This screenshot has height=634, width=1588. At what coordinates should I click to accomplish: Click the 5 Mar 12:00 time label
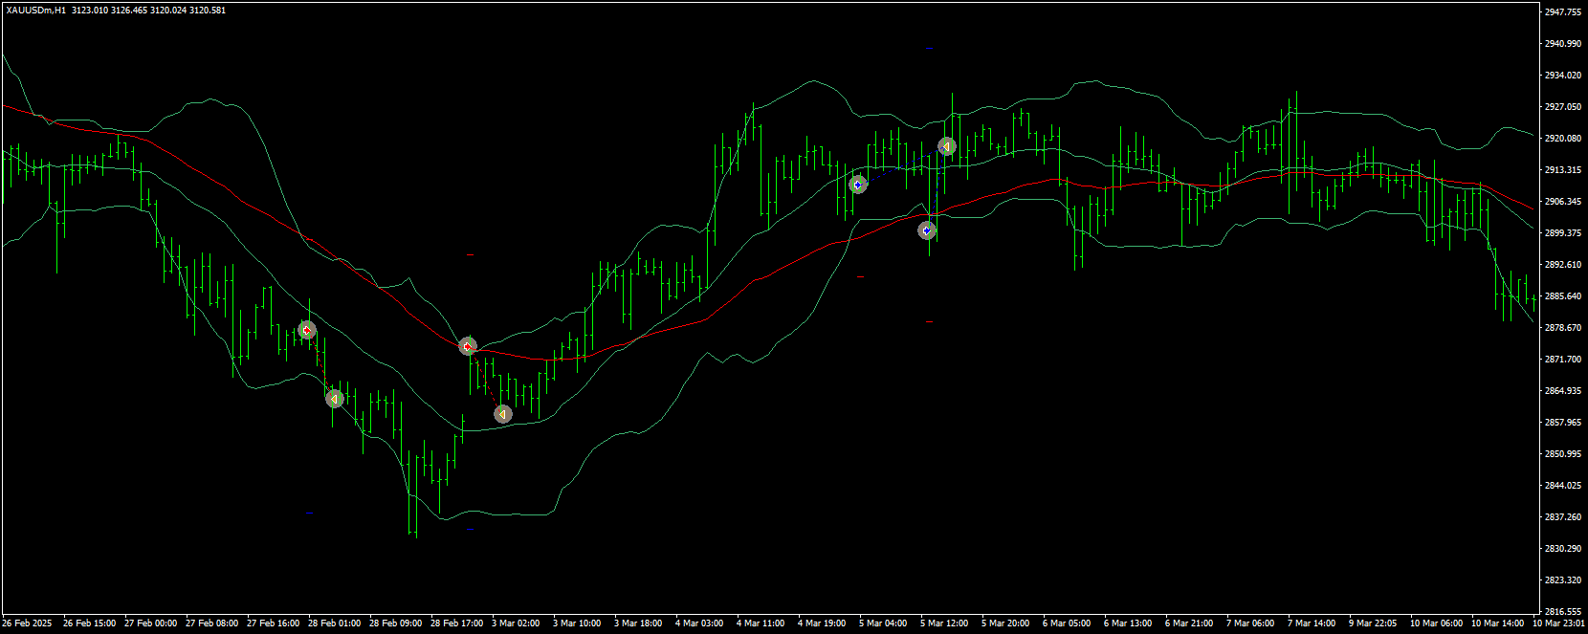[944, 623]
